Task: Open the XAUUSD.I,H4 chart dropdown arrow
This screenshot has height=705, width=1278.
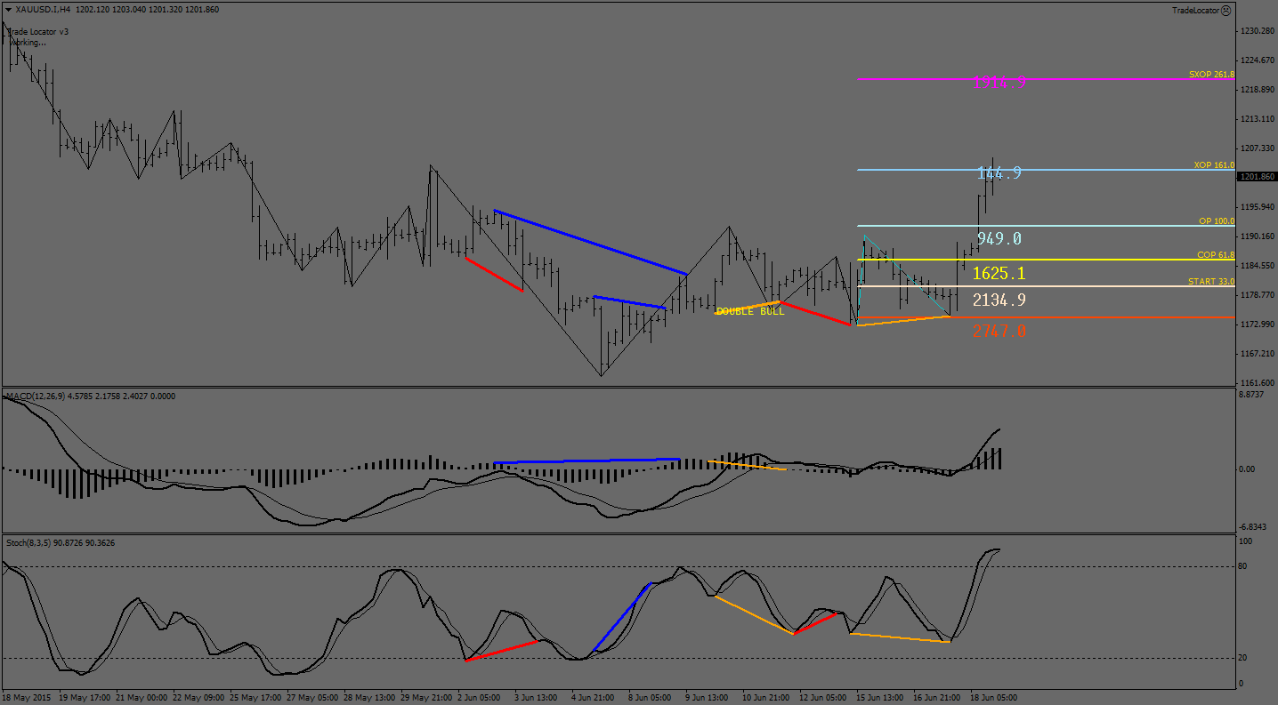Action: point(8,10)
